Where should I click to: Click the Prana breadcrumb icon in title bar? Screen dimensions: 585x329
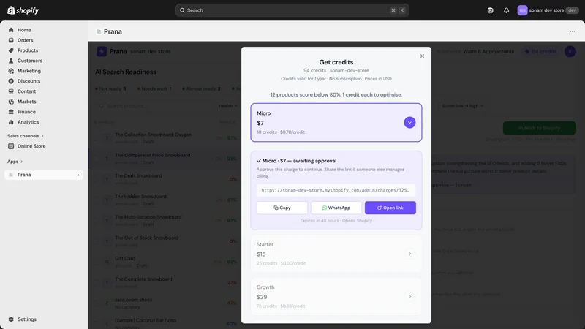pyautogui.click(x=99, y=31)
